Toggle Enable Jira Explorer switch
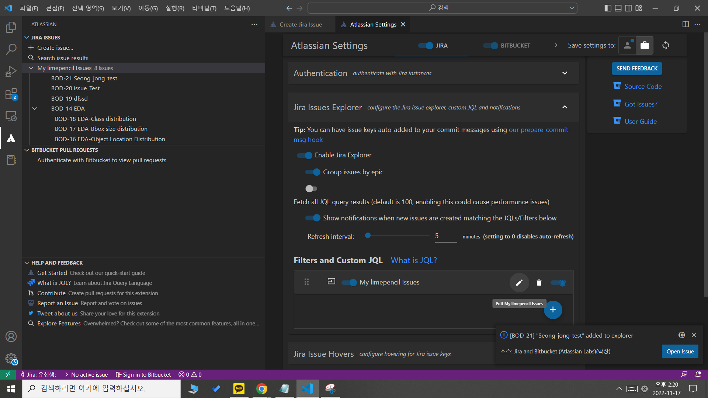This screenshot has width=708, height=398. [x=305, y=156]
